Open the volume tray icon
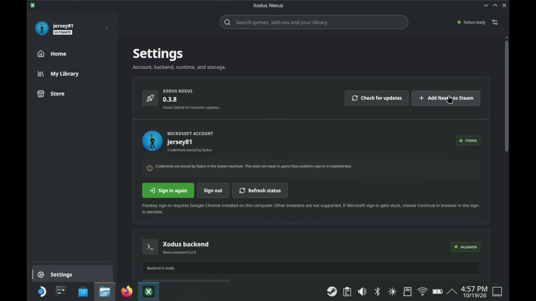 point(362,291)
